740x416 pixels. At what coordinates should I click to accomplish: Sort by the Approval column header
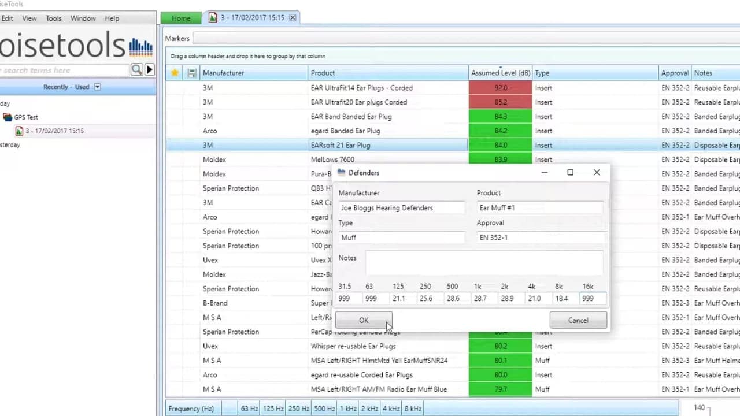(x=675, y=73)
